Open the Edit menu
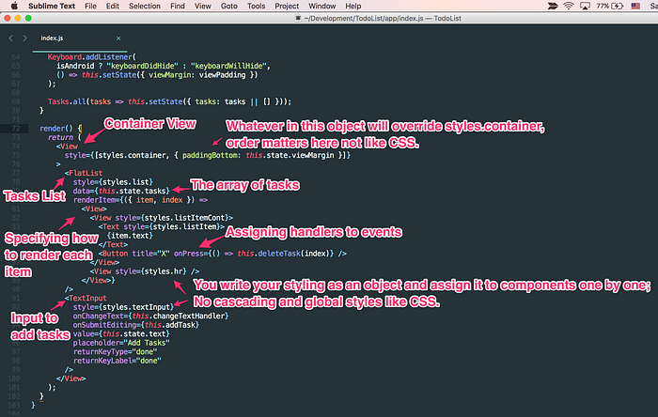 [x=113, y=6]
